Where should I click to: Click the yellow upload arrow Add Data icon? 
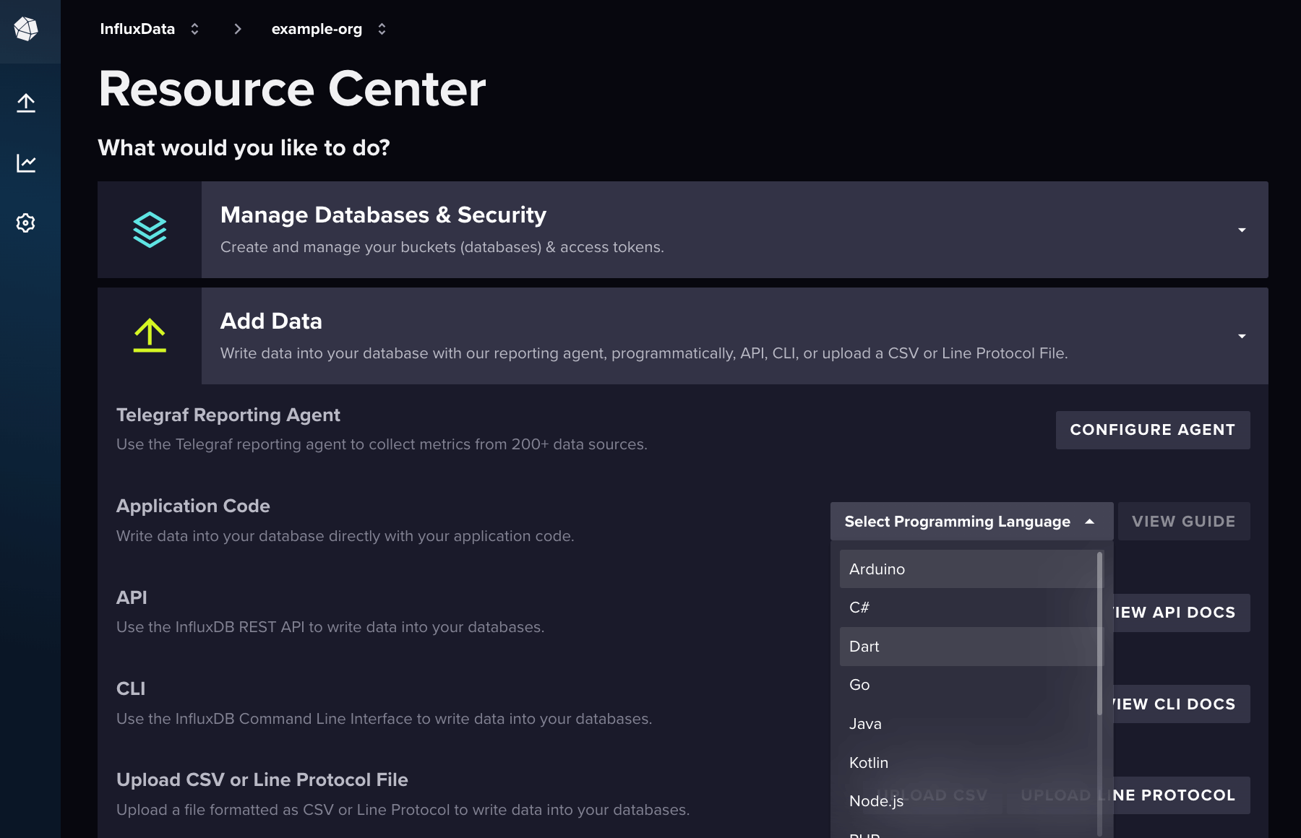(x=150, y=335)
